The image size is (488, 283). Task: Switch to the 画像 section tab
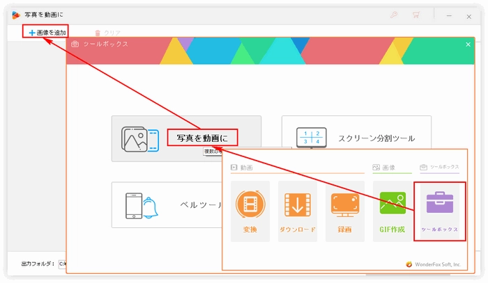coord(384,168)
